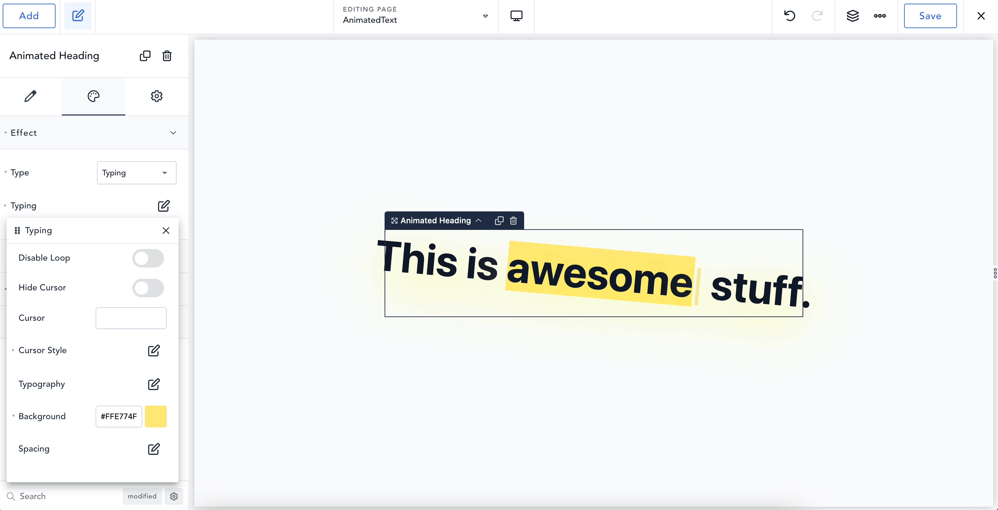
Task: Toggle the Disable Loop switch
Action: (x=148, y=258)
